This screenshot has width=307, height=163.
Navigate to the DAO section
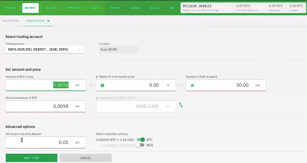[172, 8]
